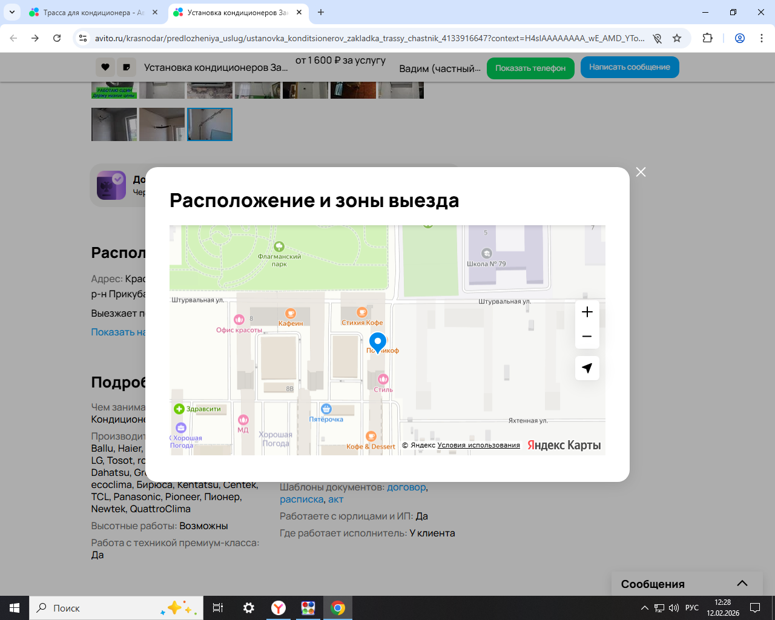Viewport: 775px width, 620px height.
Task: Click the map geolocation arrow button
Action: coord(587,368)
